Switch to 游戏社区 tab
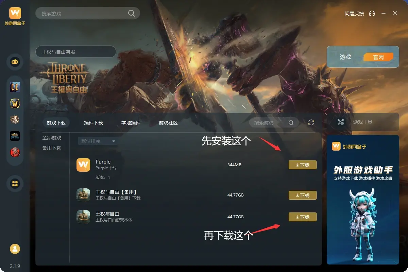Screen dimensions: 408x272 click(168, 123)
